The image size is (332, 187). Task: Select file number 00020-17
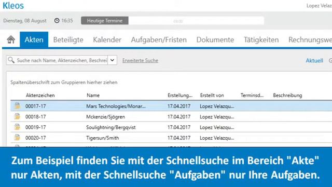pos(36,138)
